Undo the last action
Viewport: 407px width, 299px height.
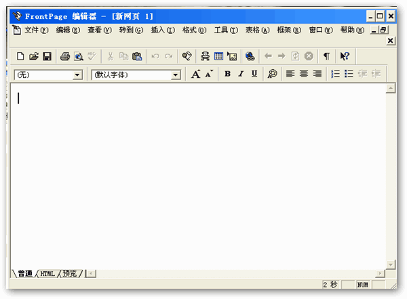[x=155, y=56]
